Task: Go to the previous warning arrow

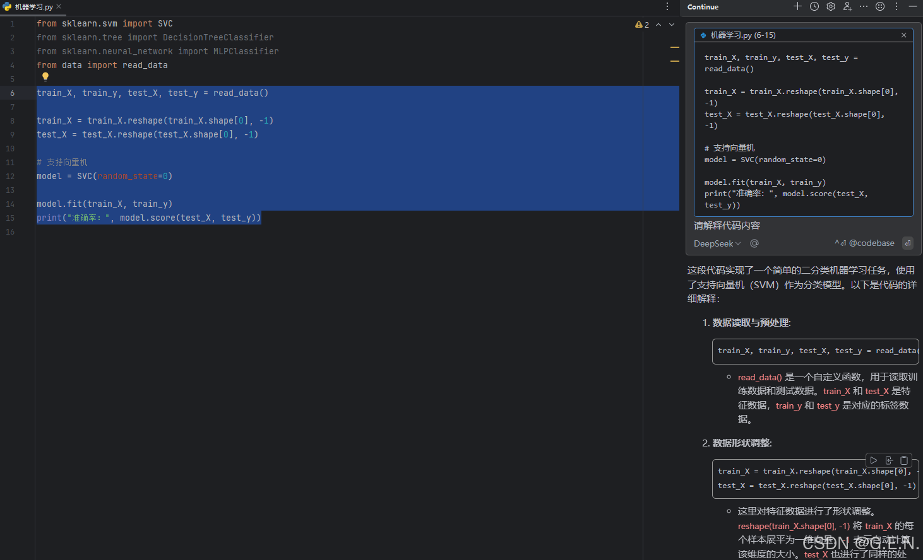Action: [658, 25]
